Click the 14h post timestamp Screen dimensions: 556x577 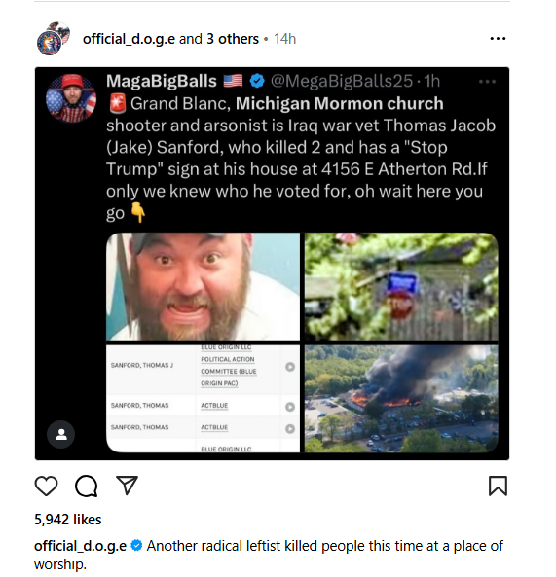click(284, 39)
